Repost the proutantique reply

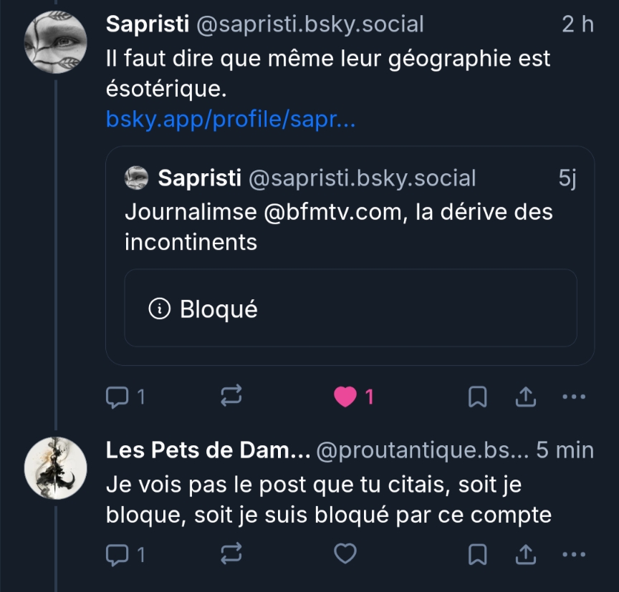[x=232, y=553]
